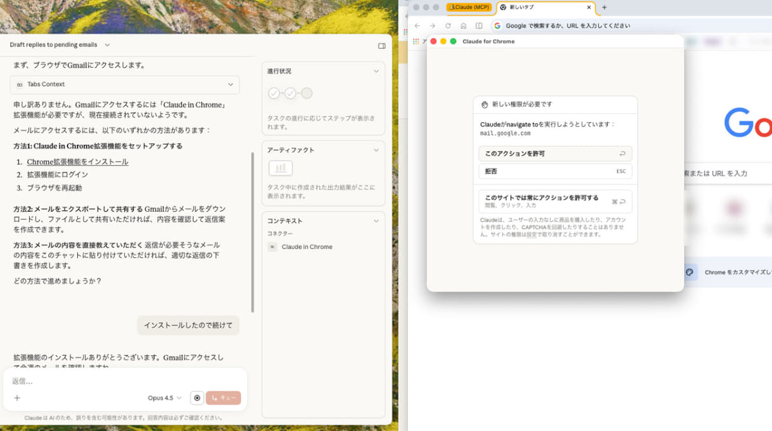Screen dimensions: 772x431
Task: Click the plus attachment icon in the reply box
Action: (x=17, y=398)
